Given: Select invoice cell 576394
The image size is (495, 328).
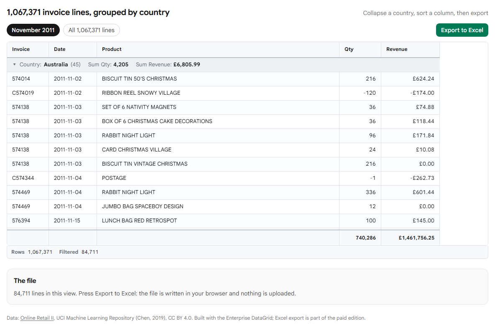Looking at the screenshot, I should click(x=28, y=221).
